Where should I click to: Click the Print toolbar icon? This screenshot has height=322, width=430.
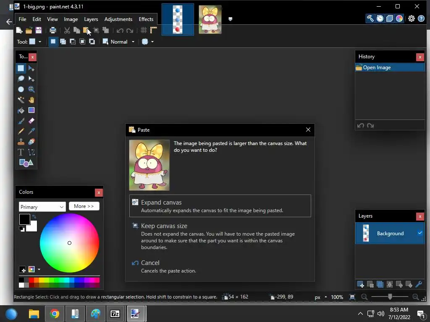(x=52, y=30)
